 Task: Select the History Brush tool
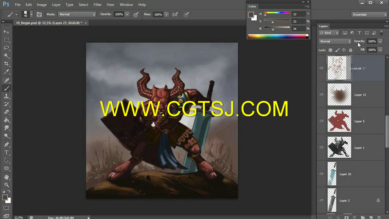[x=6, y=104]
